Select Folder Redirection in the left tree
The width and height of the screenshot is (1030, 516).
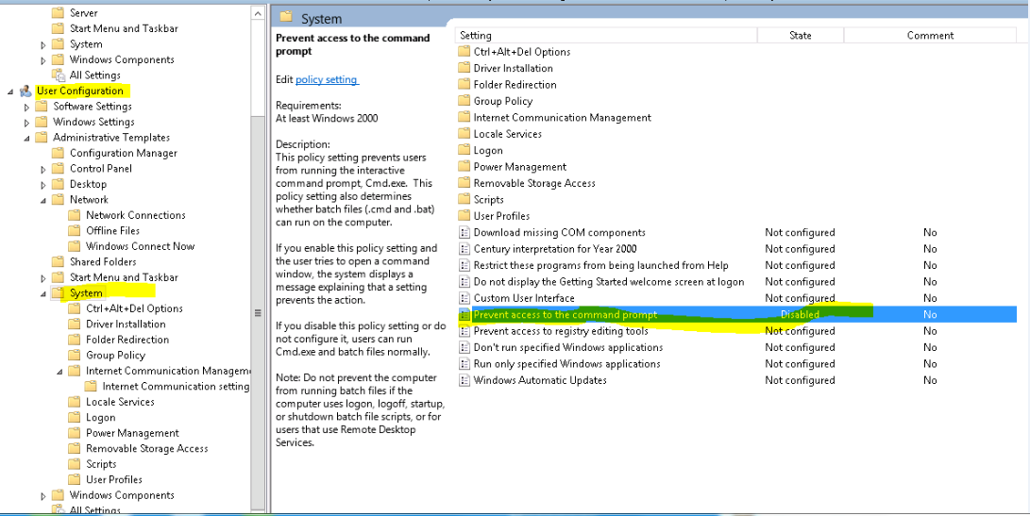point(127,340)
